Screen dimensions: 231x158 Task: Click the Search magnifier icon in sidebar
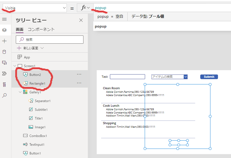tap(4, 96)
